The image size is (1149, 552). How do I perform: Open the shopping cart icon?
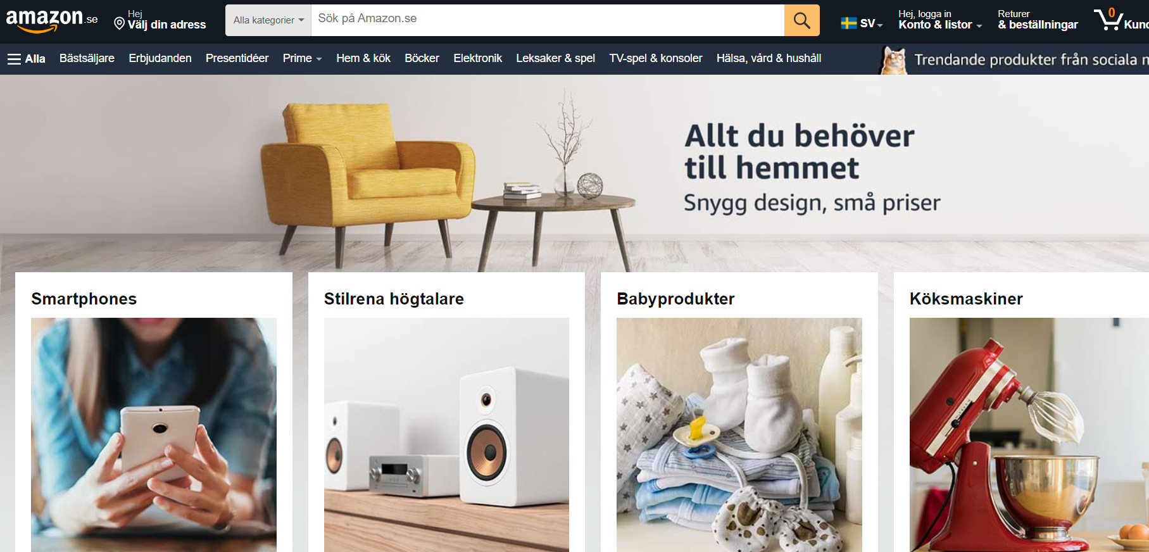coord(1109,20)
